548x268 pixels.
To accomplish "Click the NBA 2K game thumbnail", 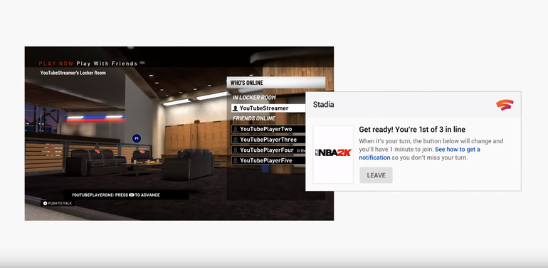I will (x=333, y=154).
